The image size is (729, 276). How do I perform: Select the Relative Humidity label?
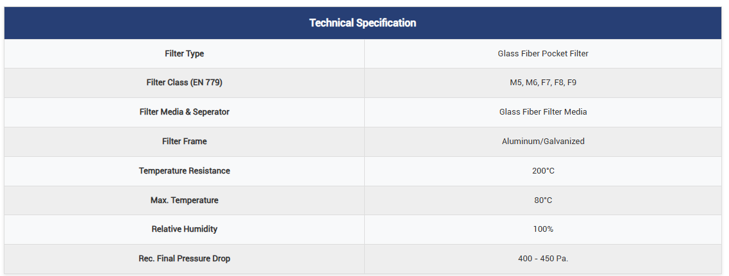point(184,229)
